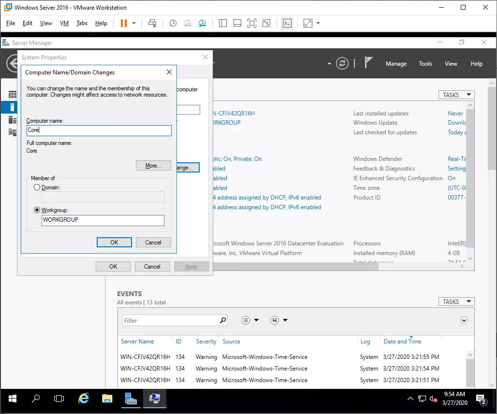Viewport: 497px width, 414px height.
Task: Launch Internet Explorer from the taskbar
Action: (83, 399)
